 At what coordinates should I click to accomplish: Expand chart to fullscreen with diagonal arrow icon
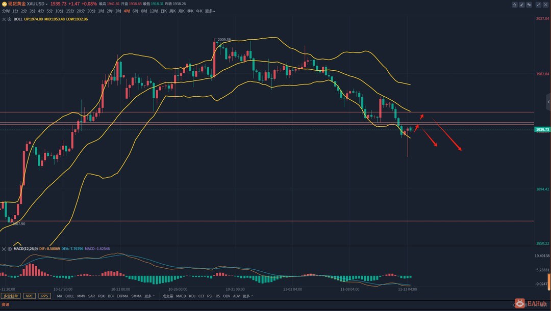(x=538, y=5)
